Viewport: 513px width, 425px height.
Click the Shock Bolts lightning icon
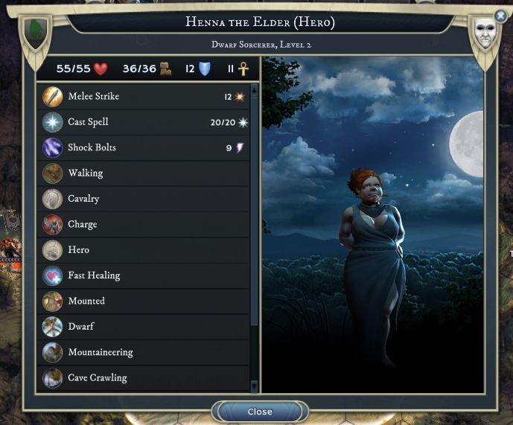point(52,147)
